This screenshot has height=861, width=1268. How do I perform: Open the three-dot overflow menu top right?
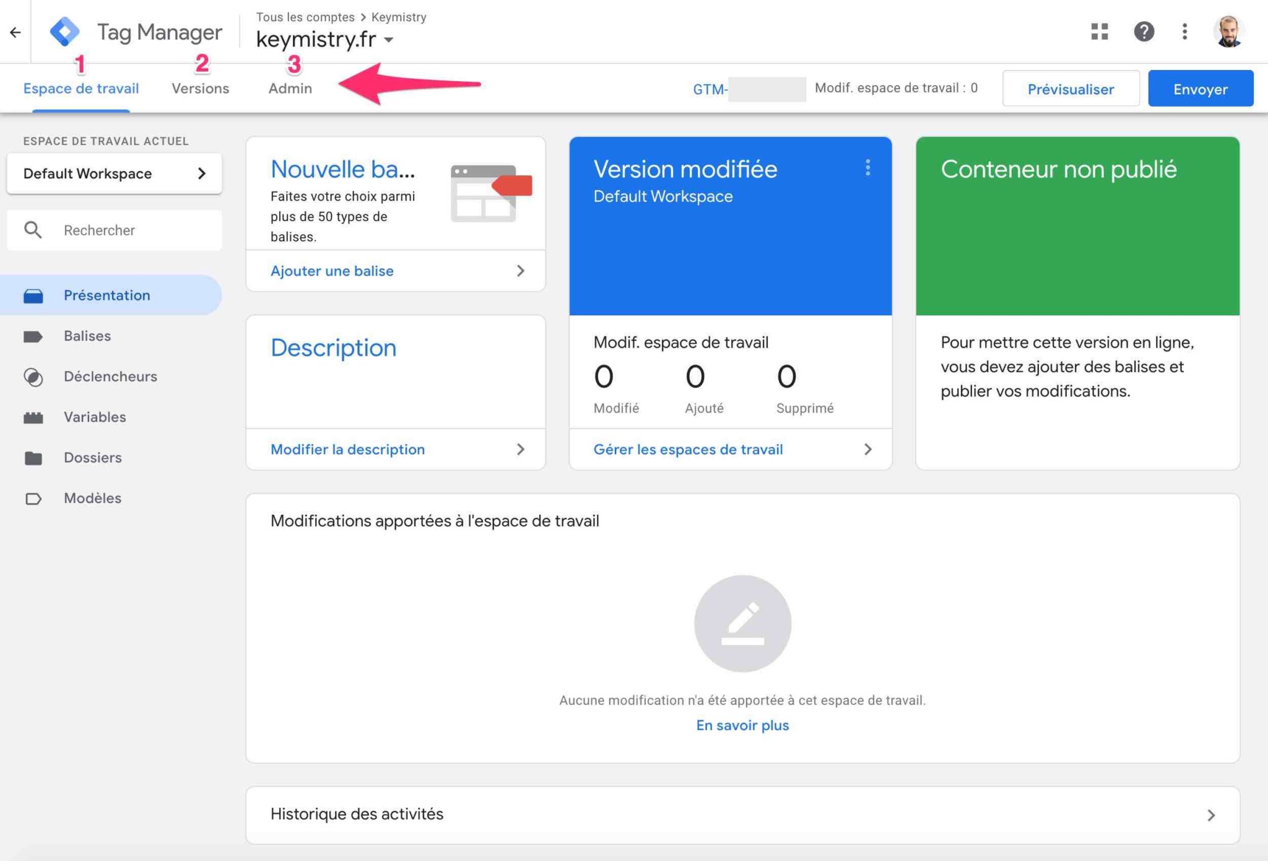click(x=1185, y=31)
